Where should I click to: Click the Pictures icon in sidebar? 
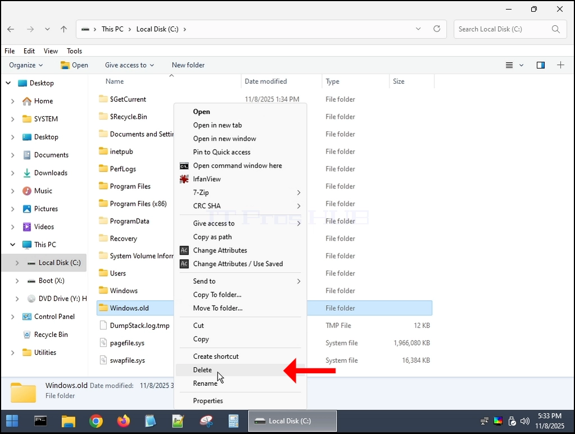(x=27, y=209)
